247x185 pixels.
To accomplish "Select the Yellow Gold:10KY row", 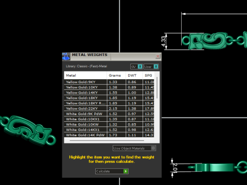I will point(109,87).
